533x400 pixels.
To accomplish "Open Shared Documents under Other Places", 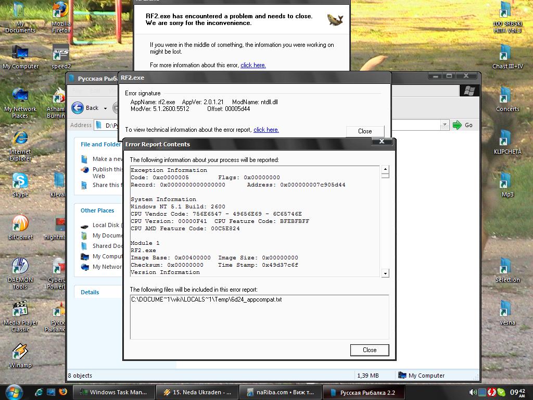I will pos(102,246).
